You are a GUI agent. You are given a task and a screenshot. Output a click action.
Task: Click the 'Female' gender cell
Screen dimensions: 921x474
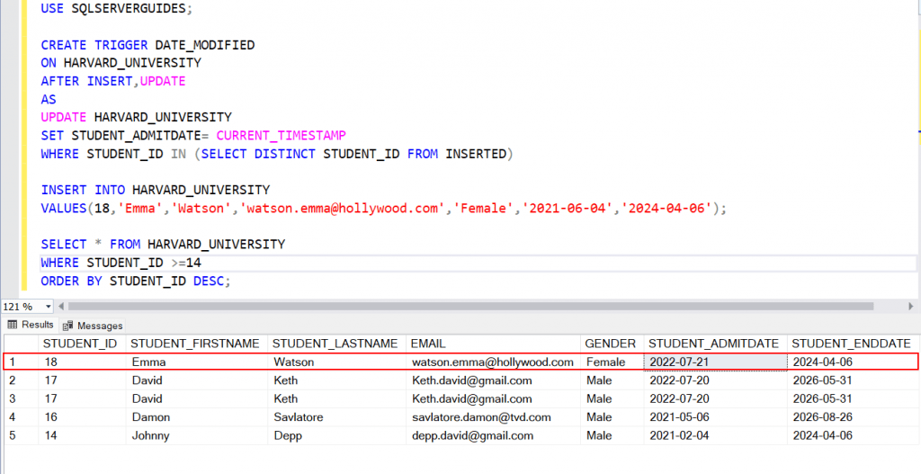point(612,362)
